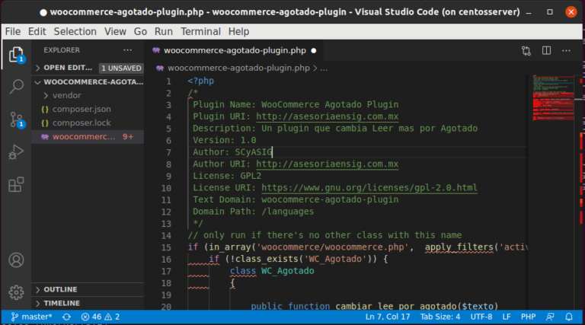Click the code minimap overview
The width and height of the screenshot is (585, 325).
coord(553,98)
